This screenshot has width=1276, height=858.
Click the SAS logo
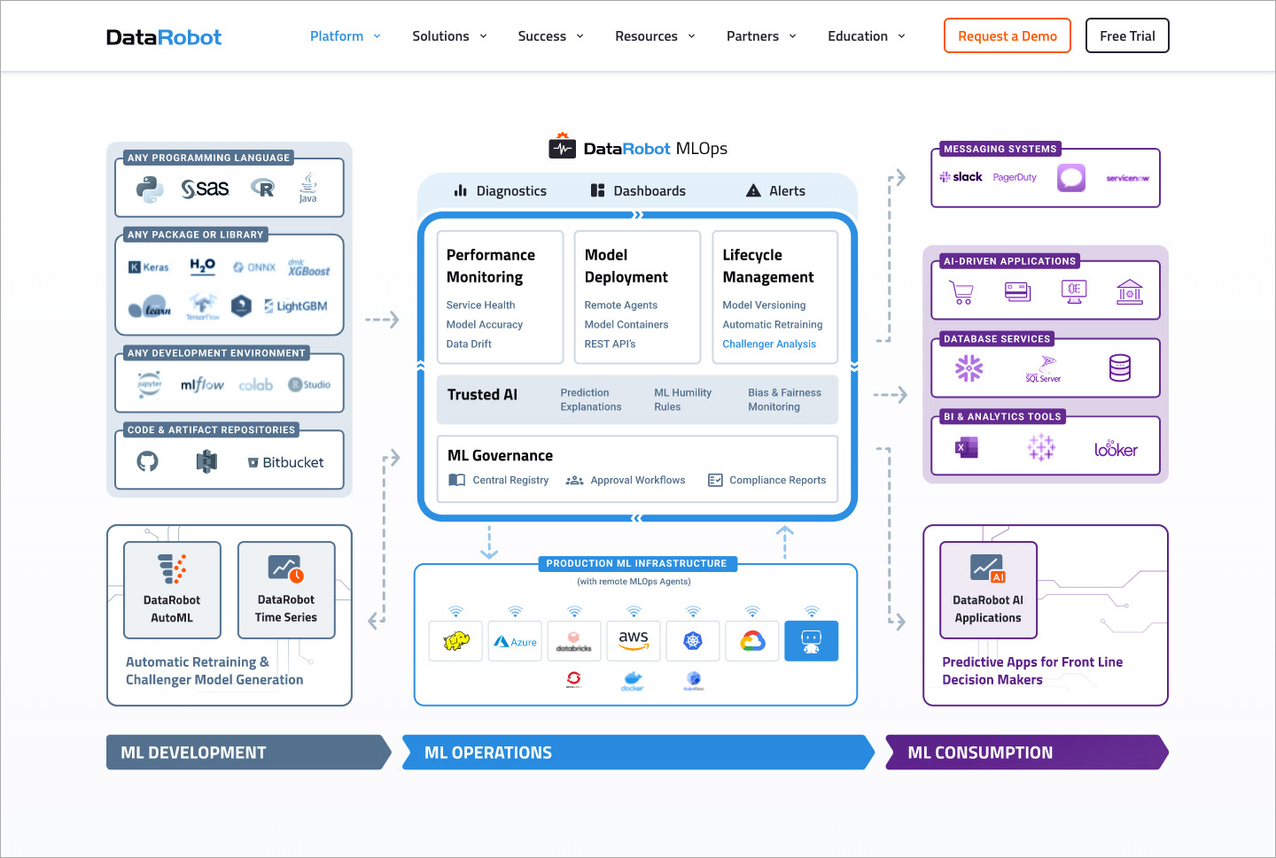pos(205,189)
